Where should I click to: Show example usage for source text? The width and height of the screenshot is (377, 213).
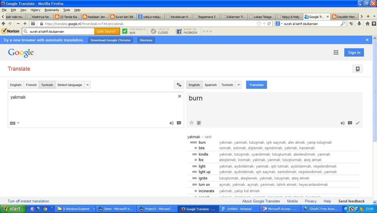179,123
